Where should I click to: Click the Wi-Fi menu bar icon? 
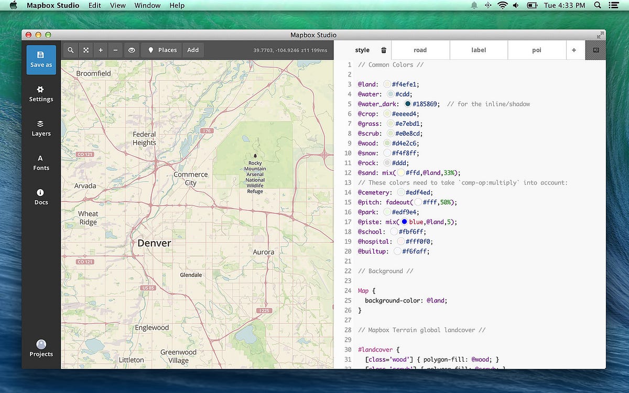pyautogui.click(x=503, y=5)
